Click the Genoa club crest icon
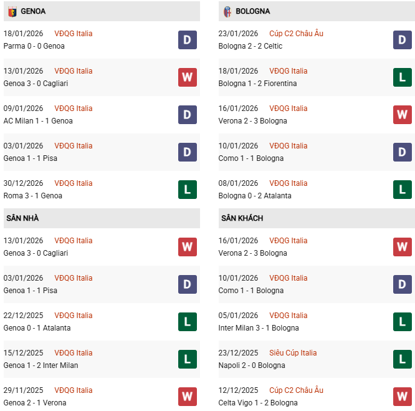415x411 pixels. tap(12, 11)
